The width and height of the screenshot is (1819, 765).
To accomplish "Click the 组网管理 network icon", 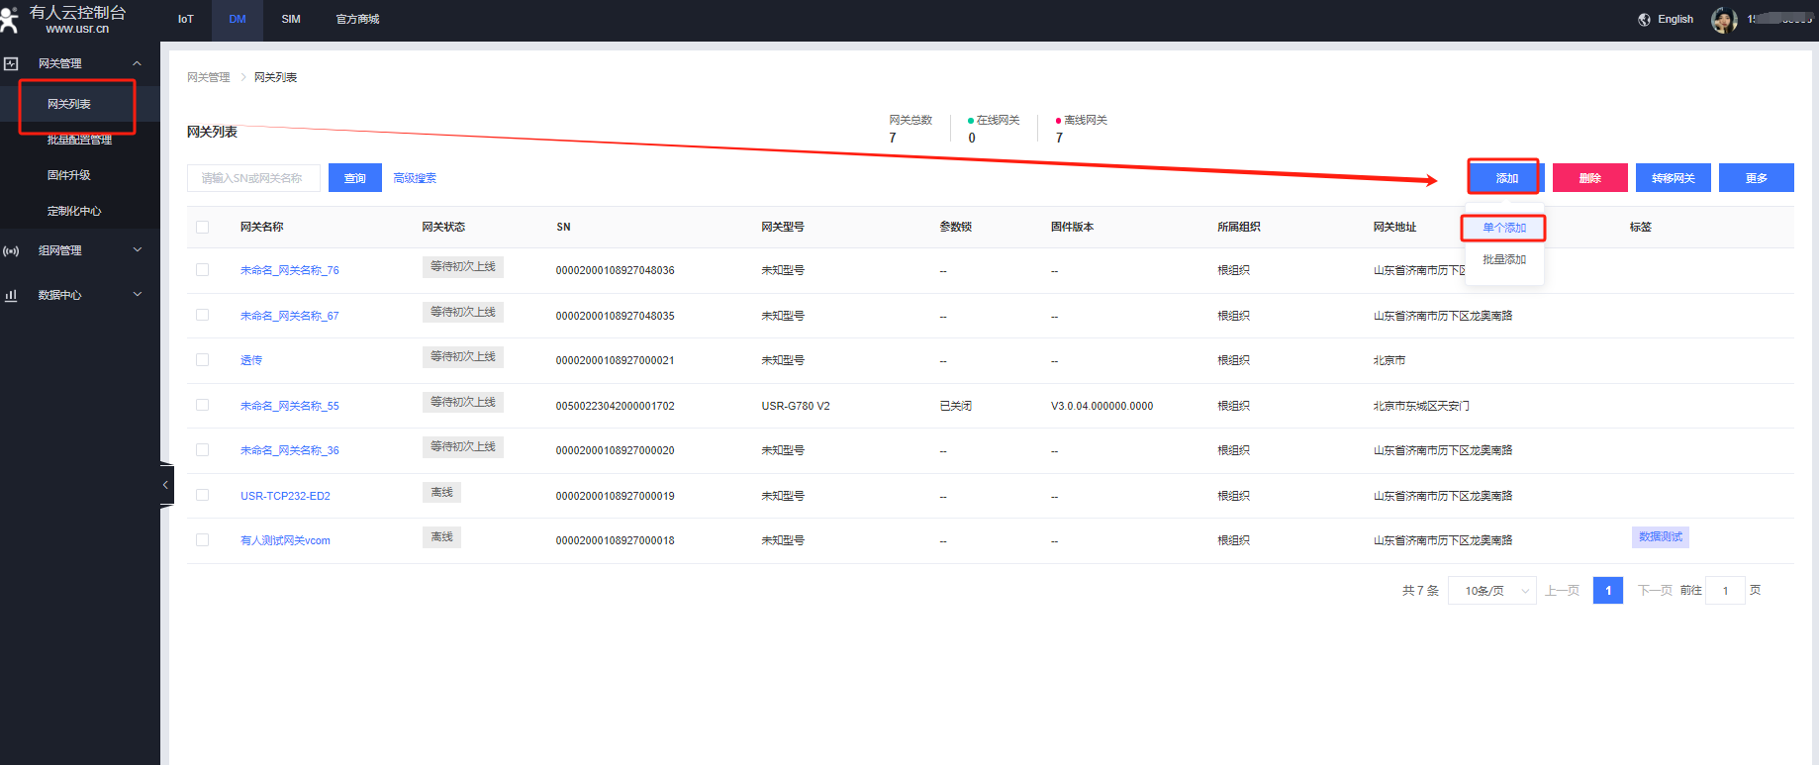I will (11, 251).
